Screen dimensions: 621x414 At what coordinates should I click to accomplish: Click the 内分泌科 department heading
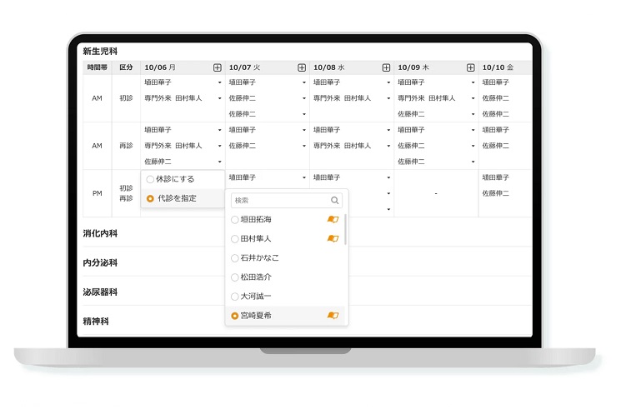point(100,263)
